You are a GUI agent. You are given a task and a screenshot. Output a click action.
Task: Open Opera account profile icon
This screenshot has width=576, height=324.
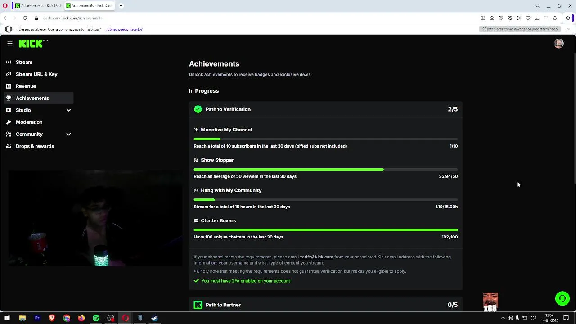pos(555,18)
